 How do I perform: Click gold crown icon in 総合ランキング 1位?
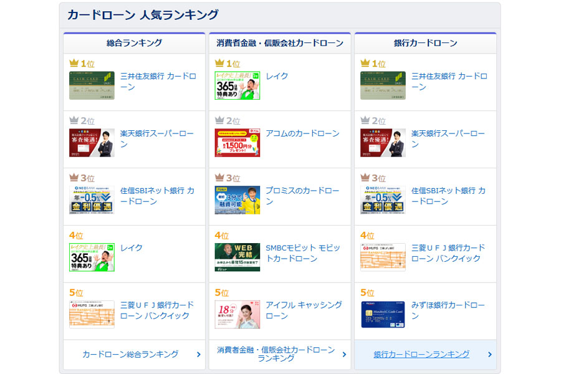74,64
